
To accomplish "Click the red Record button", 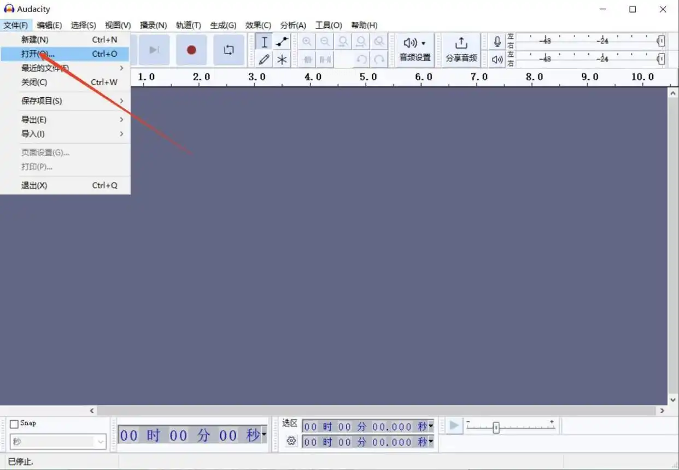I will [x=191, y=50].
